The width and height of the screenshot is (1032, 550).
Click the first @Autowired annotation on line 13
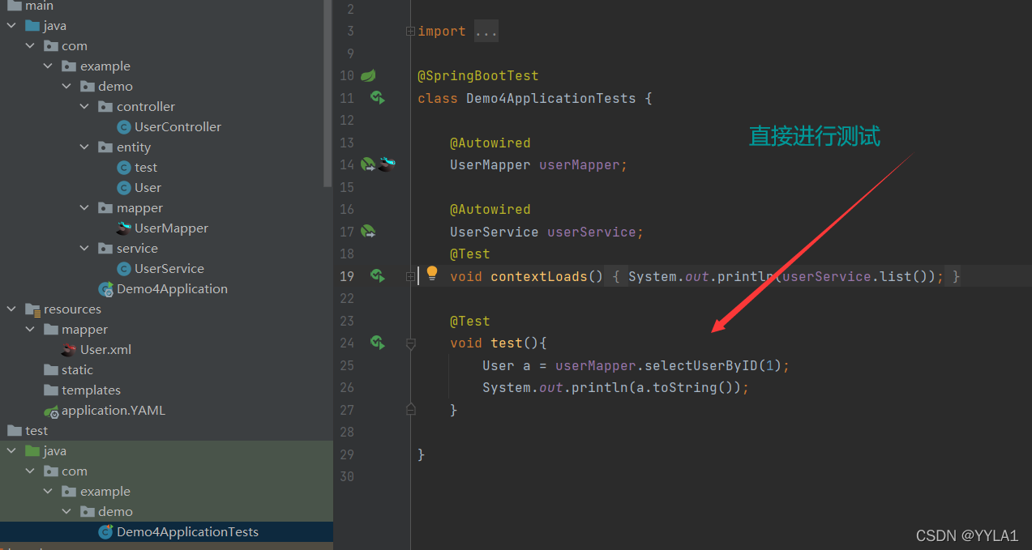[x=490, y=143]
